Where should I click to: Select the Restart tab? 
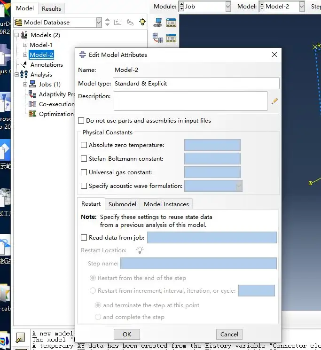[91, 203]
